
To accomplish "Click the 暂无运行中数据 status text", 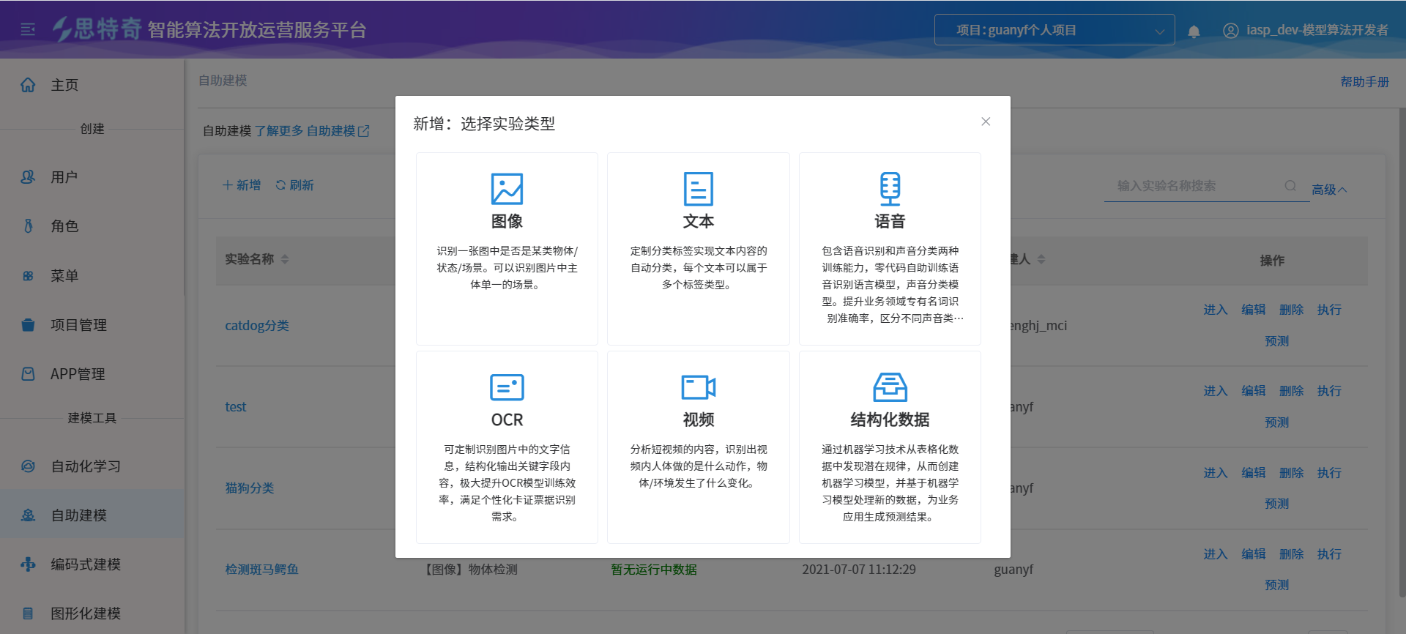I will click(x=654, y=570).
